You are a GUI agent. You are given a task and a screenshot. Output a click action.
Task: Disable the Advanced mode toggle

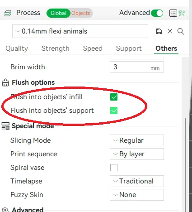(157, 13)
